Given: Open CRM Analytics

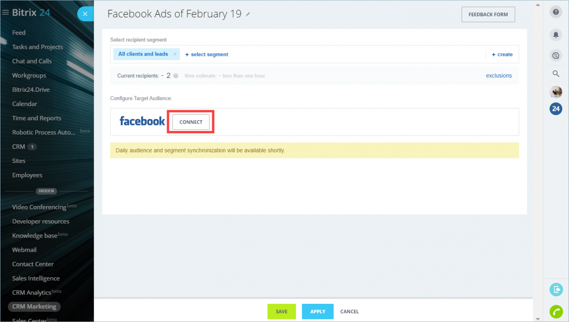Looking at the screenshot, I should pyautogui.click(x=32, y=292).
